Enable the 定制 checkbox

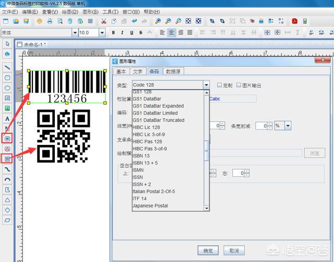click(219, 85)
